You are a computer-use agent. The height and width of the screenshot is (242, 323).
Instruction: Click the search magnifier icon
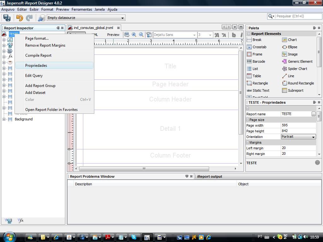click(271, 16)
